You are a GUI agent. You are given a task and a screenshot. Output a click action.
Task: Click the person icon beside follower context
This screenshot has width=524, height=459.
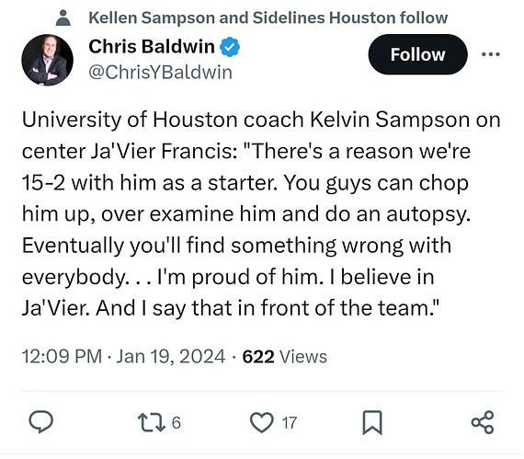pos(63,18)
